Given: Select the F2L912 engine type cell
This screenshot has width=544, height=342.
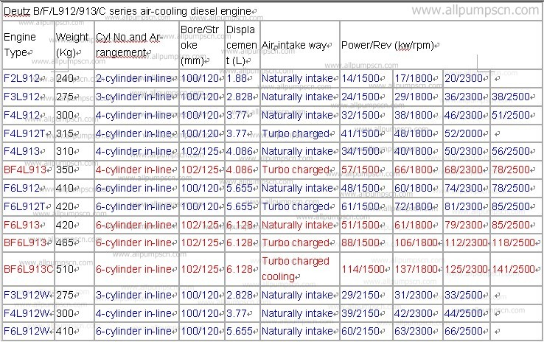Looking at the screenshot, I should point(22,78).
